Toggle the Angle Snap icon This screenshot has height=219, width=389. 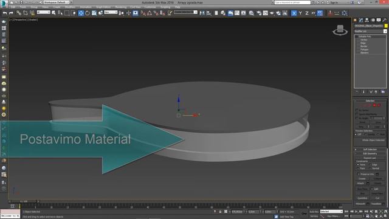tap(150, 13)
